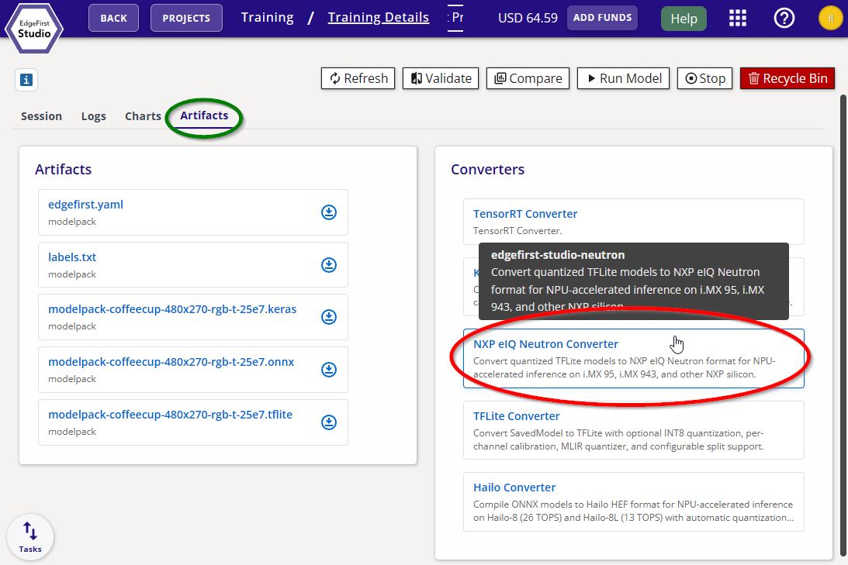Screen dimensions: 848x565
Task: Open the Tasks panel button
Action: [x=30, y=537]
